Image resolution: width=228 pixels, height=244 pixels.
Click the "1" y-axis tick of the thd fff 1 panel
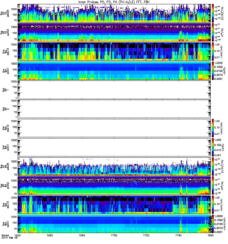coord(16,98)
